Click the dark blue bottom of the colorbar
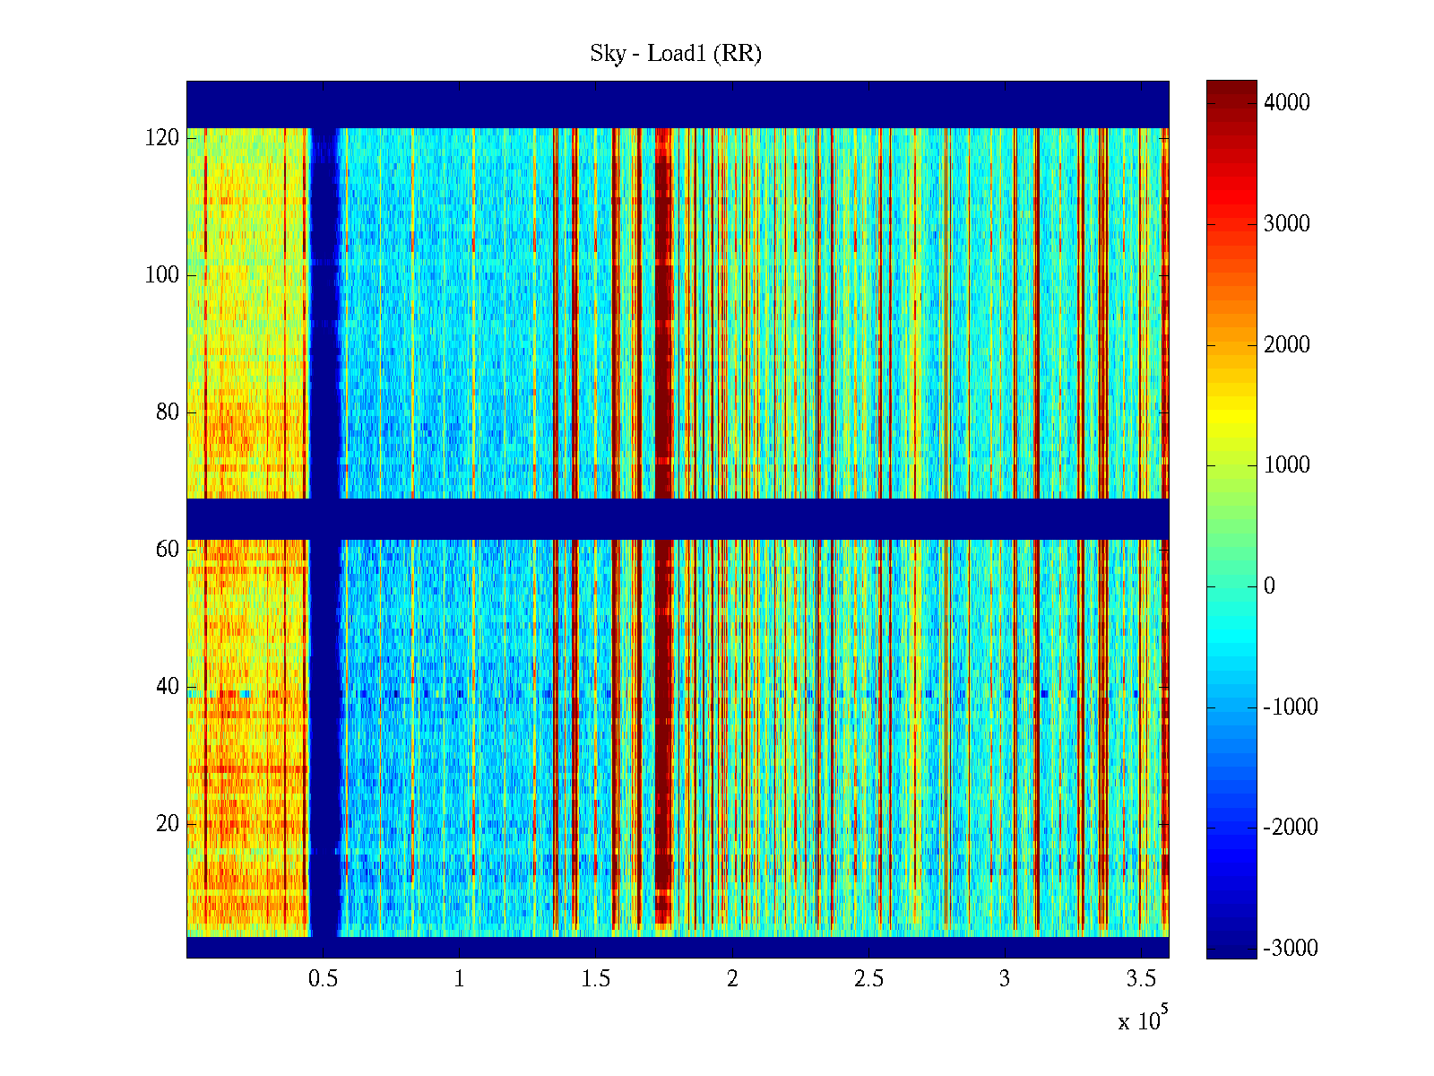Viewport: 1434px width, 1076px height. 1231,950
